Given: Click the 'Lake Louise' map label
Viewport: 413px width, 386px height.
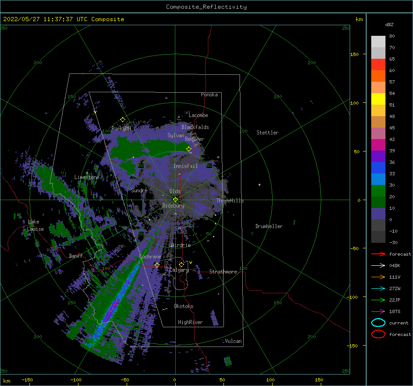Looking at the screenshot, I should pyautogui.click(x=35, y=225).
